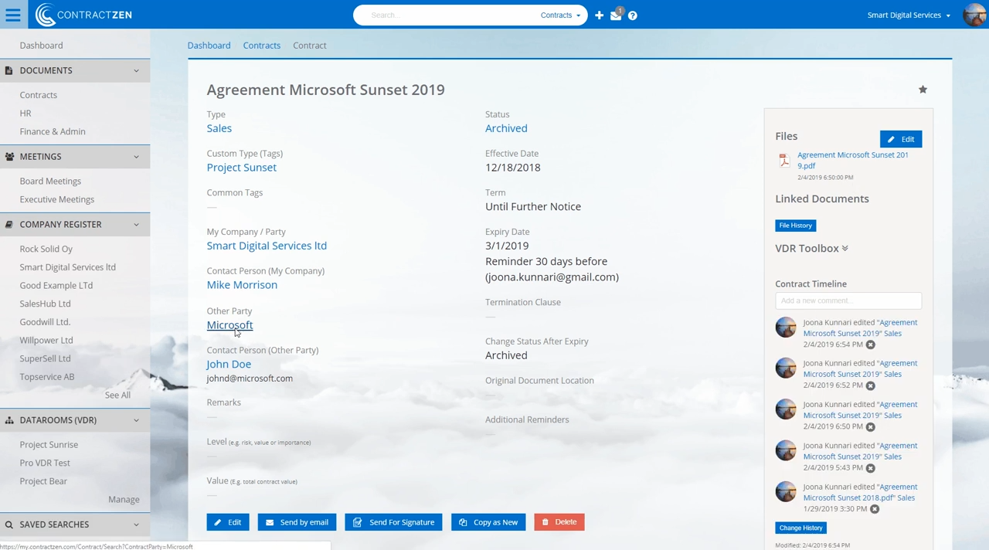Click Manage datarooms link
Viewport: 989px width, 550px height.
tap(124, 500)
